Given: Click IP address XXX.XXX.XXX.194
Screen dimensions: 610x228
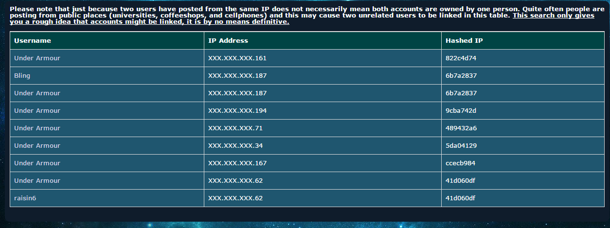Looking at the screenshot, I should click(237, 111).
